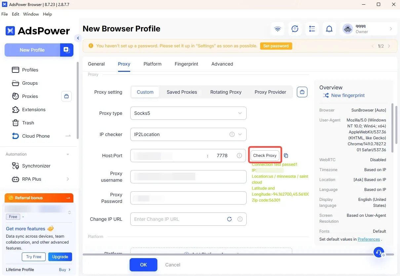The width and height of the screenshot is (400, 276).
Task: Open the Extensions puzzle icon
Action: coord(16,110)
